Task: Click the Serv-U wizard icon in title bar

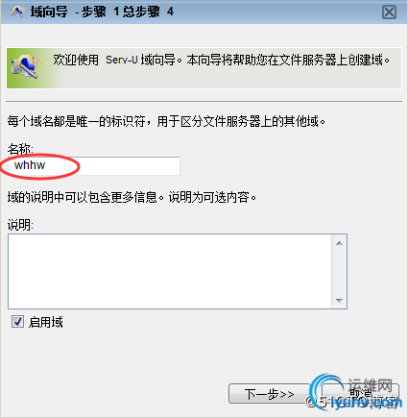Action: pyautogui.click(x=17, y=12)
